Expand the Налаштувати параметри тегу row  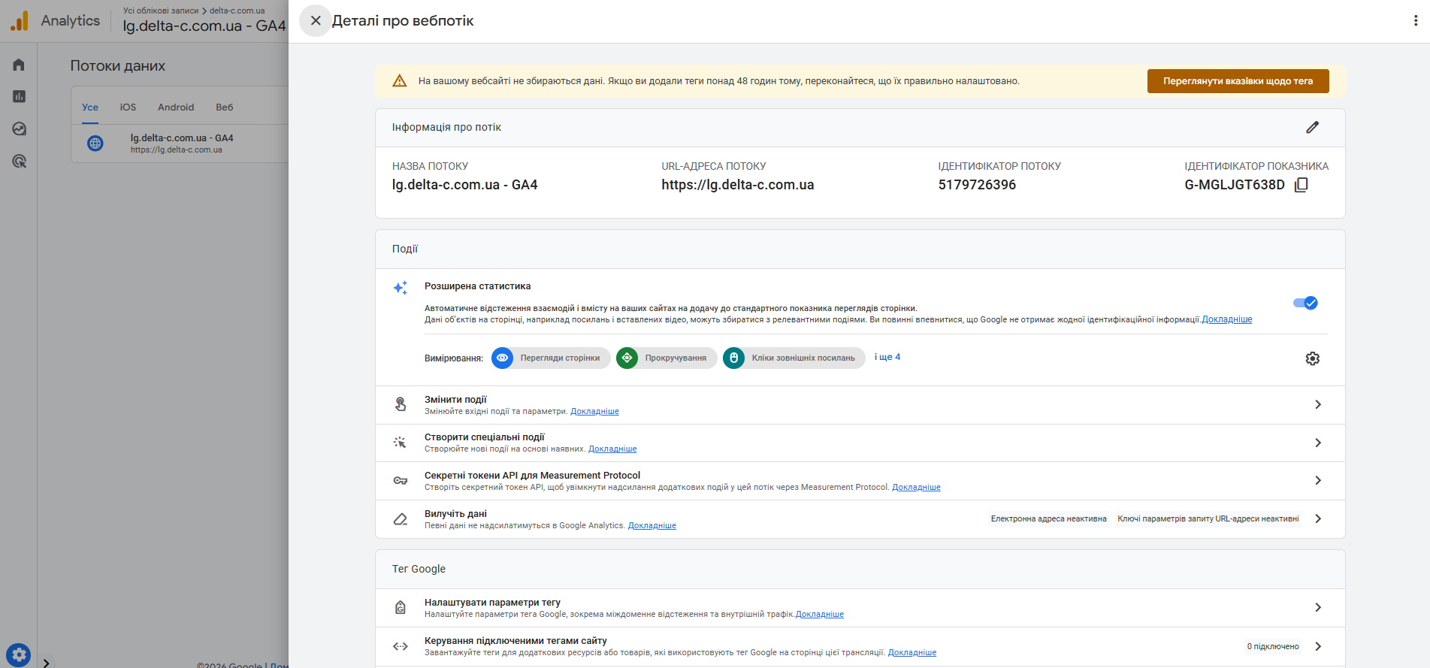[x=1317, y=607]
